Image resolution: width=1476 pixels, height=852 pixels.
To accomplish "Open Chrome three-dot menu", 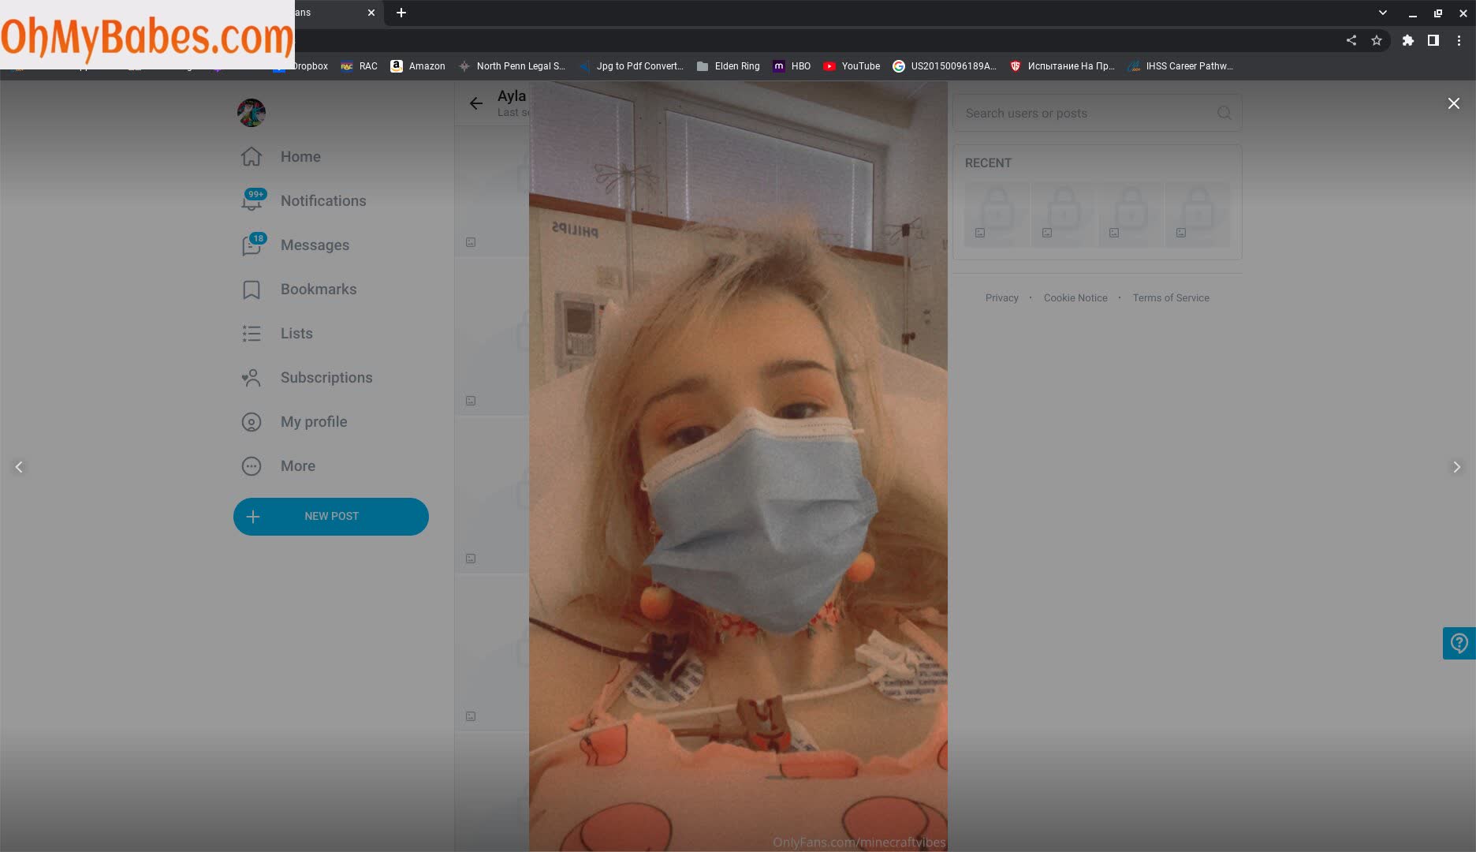I will click(x=1459, y=40).
